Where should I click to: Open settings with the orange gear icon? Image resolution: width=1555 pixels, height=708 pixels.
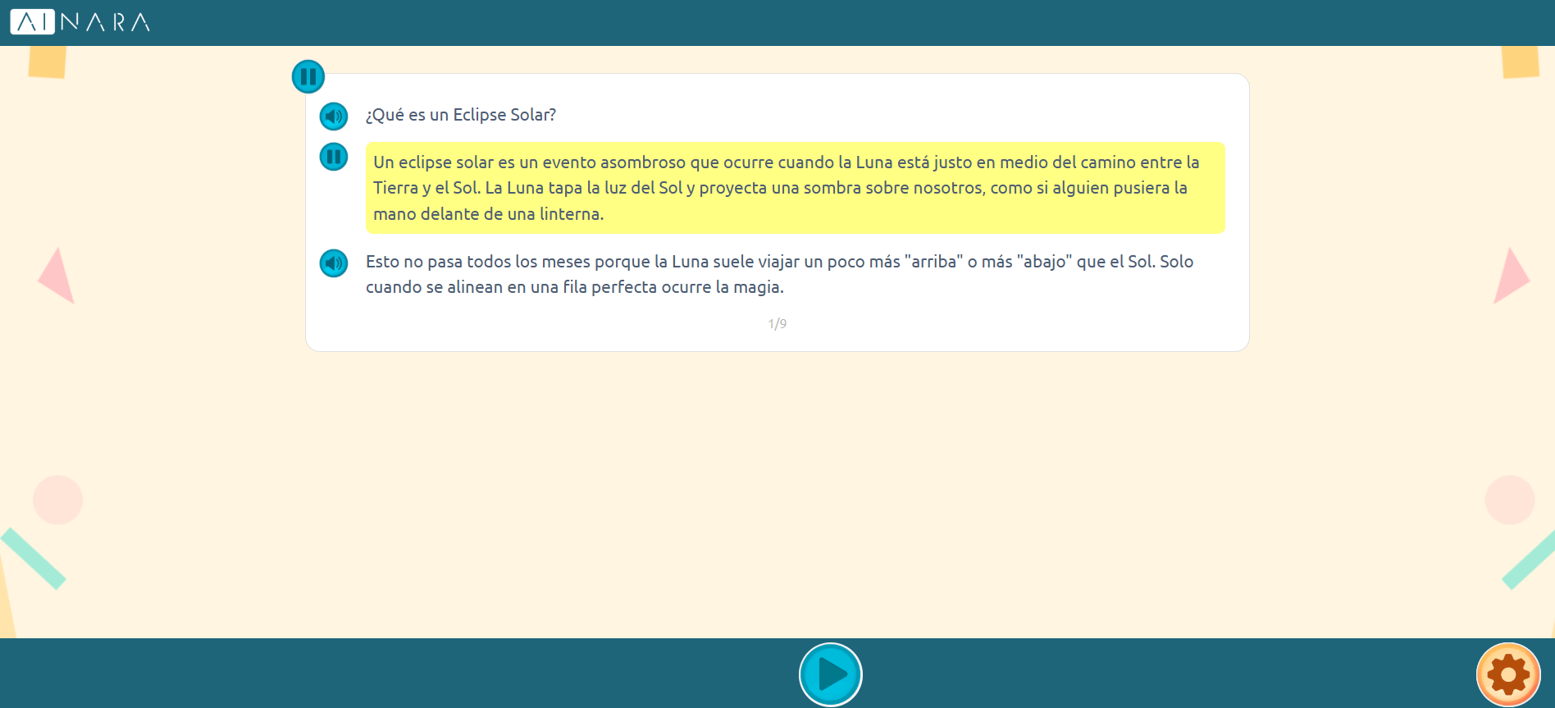(x=1507, y=674)
